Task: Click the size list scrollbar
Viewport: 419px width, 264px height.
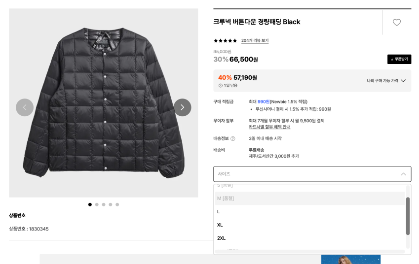Action: coord(408,217)
